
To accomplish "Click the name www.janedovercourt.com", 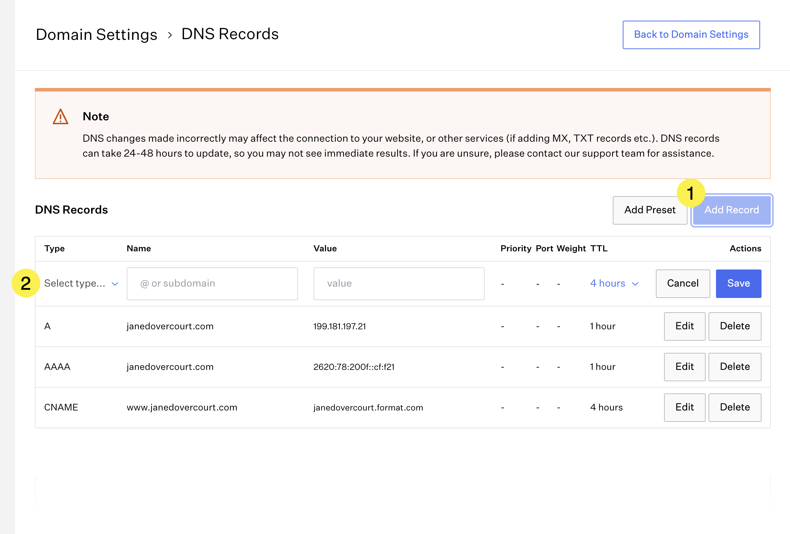I will (182, 407).
